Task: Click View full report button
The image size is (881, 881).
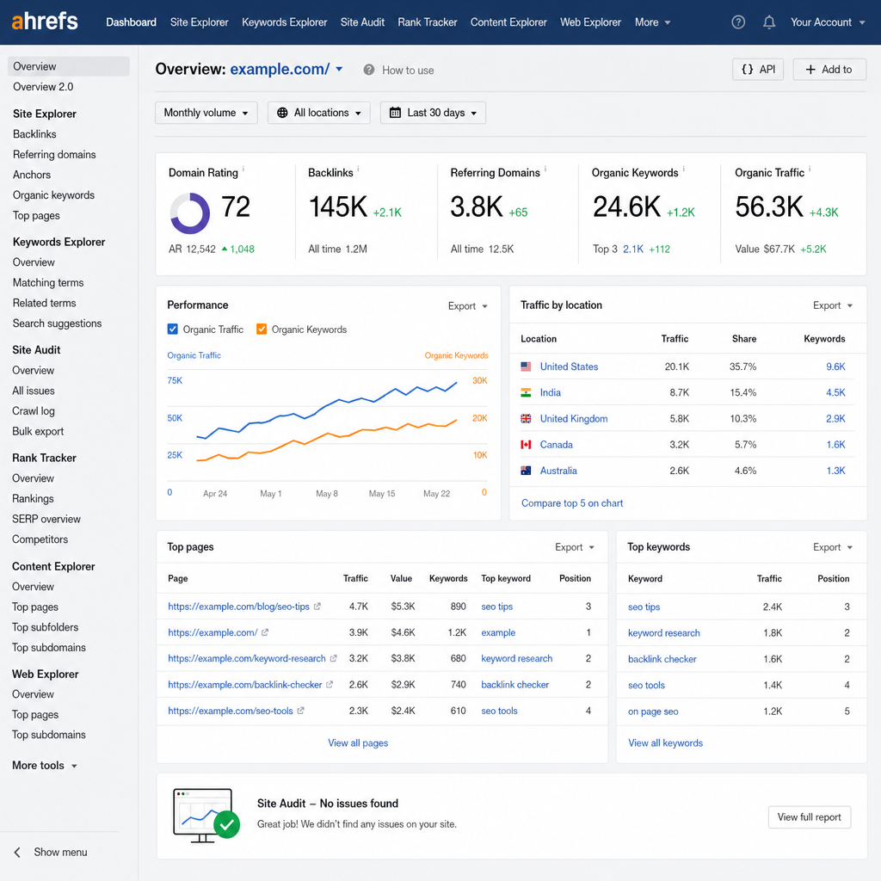Action: (809, 817)
